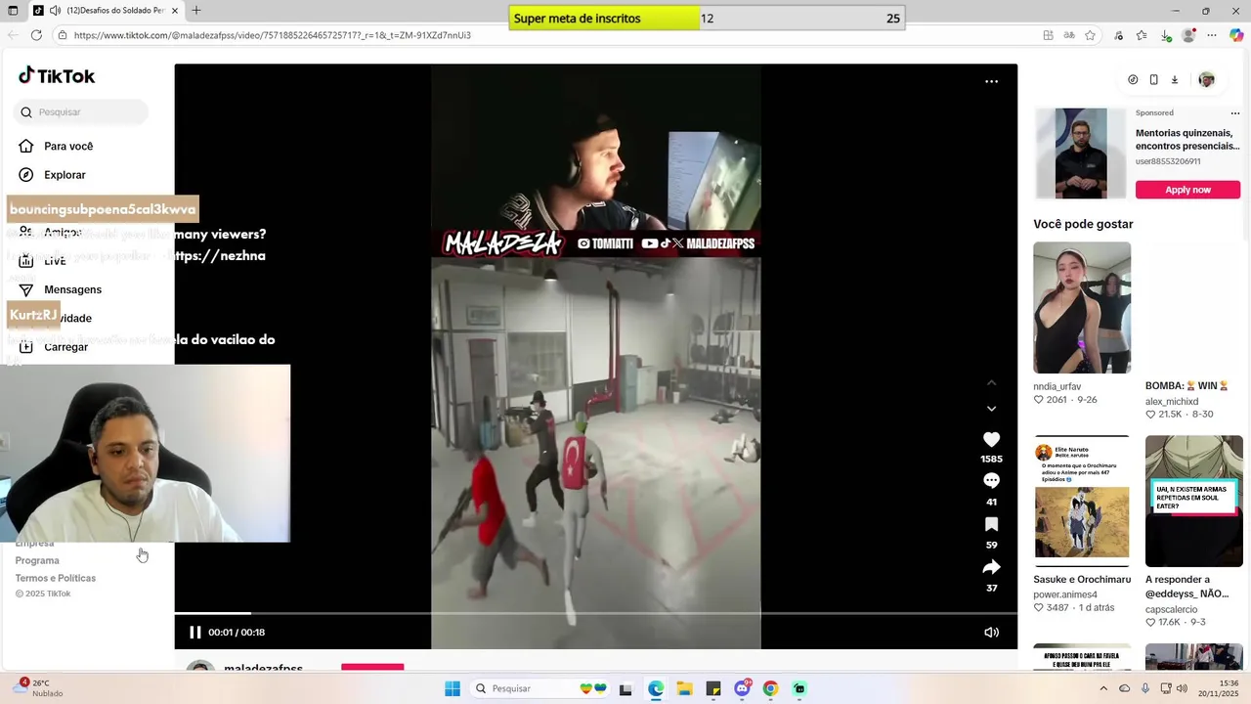Open the comments bubble icon
Viewport: 1251px width, 704px height.
[x=991, y=481]
